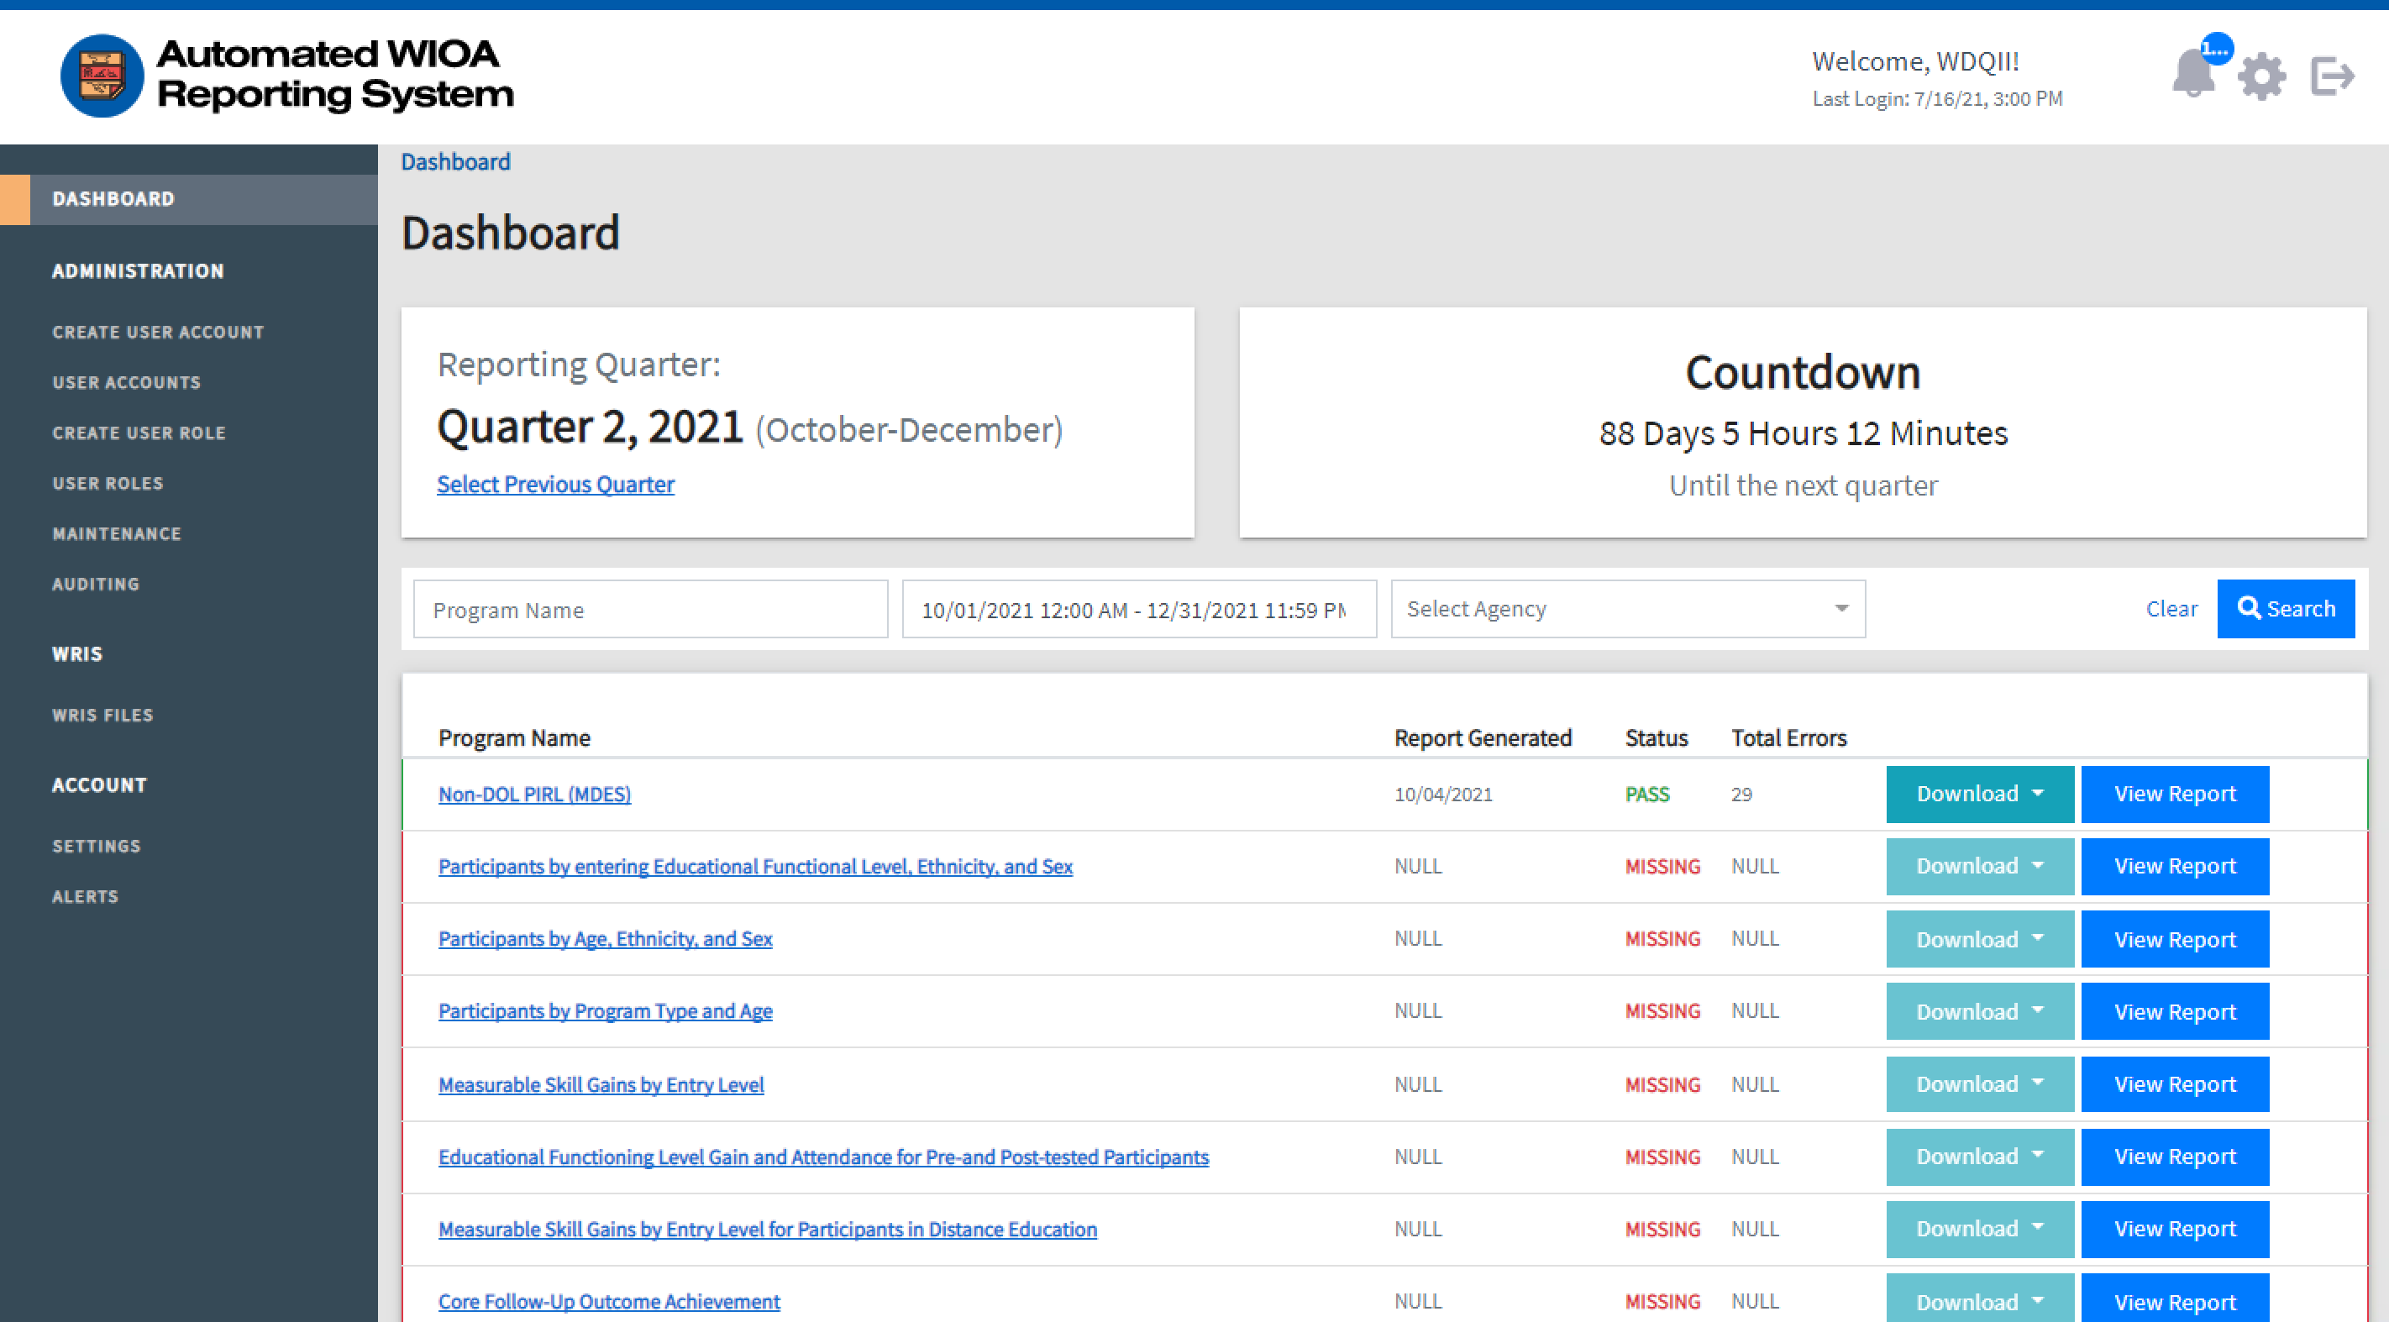
Task: Open Core Follow-Up Outcome Achievement link
Action: point(608,1302)
